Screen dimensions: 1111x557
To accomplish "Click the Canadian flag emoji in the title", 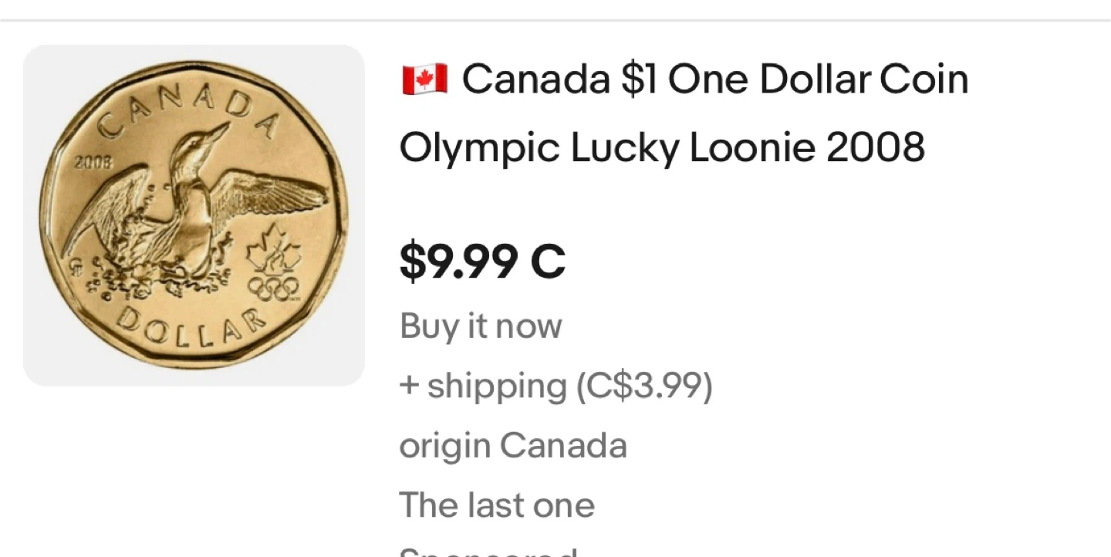I will click(x=424, y=79).
